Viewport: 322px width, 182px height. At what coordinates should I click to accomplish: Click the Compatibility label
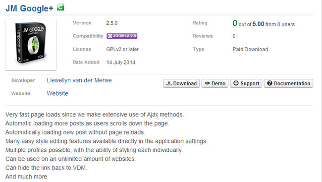tap(88, 36)
